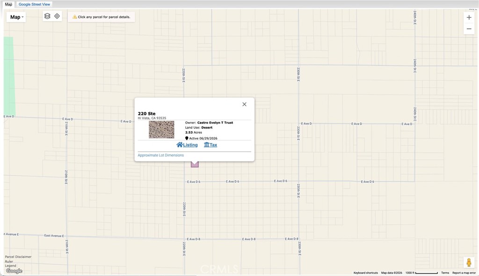The image size is (479, 276).
Task: Open the Listing link in popup
Action: [187, 145]
